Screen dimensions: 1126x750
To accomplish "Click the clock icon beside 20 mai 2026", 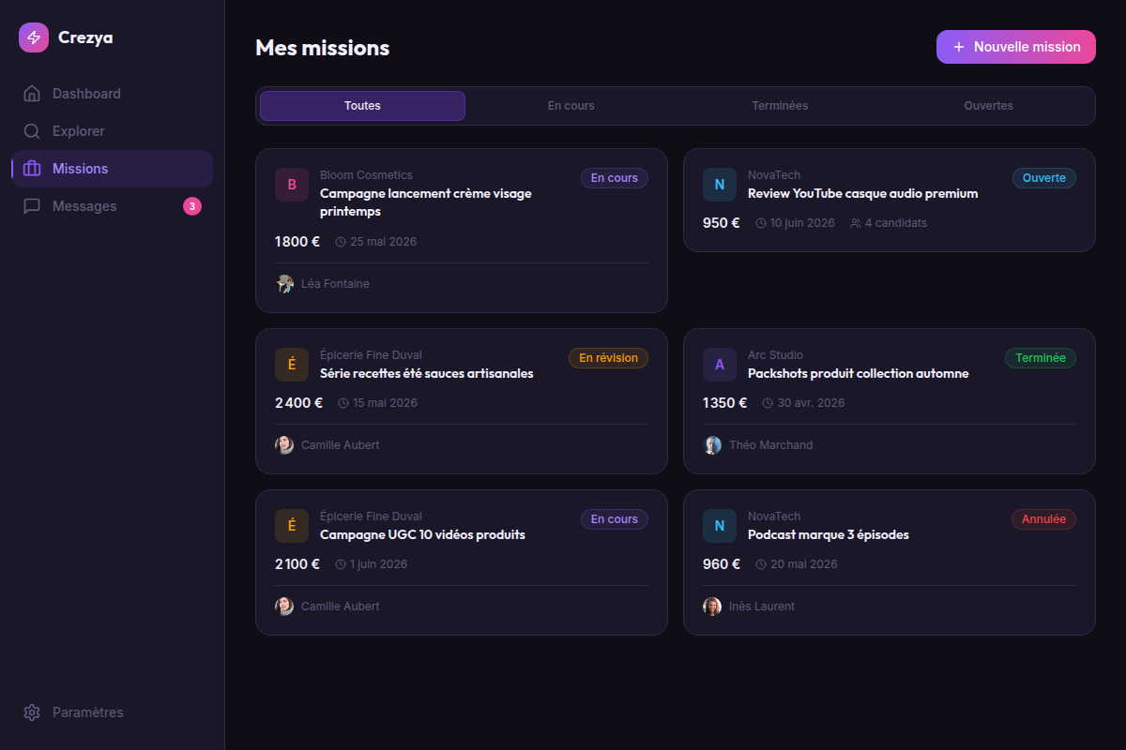I will click(761, 564).
